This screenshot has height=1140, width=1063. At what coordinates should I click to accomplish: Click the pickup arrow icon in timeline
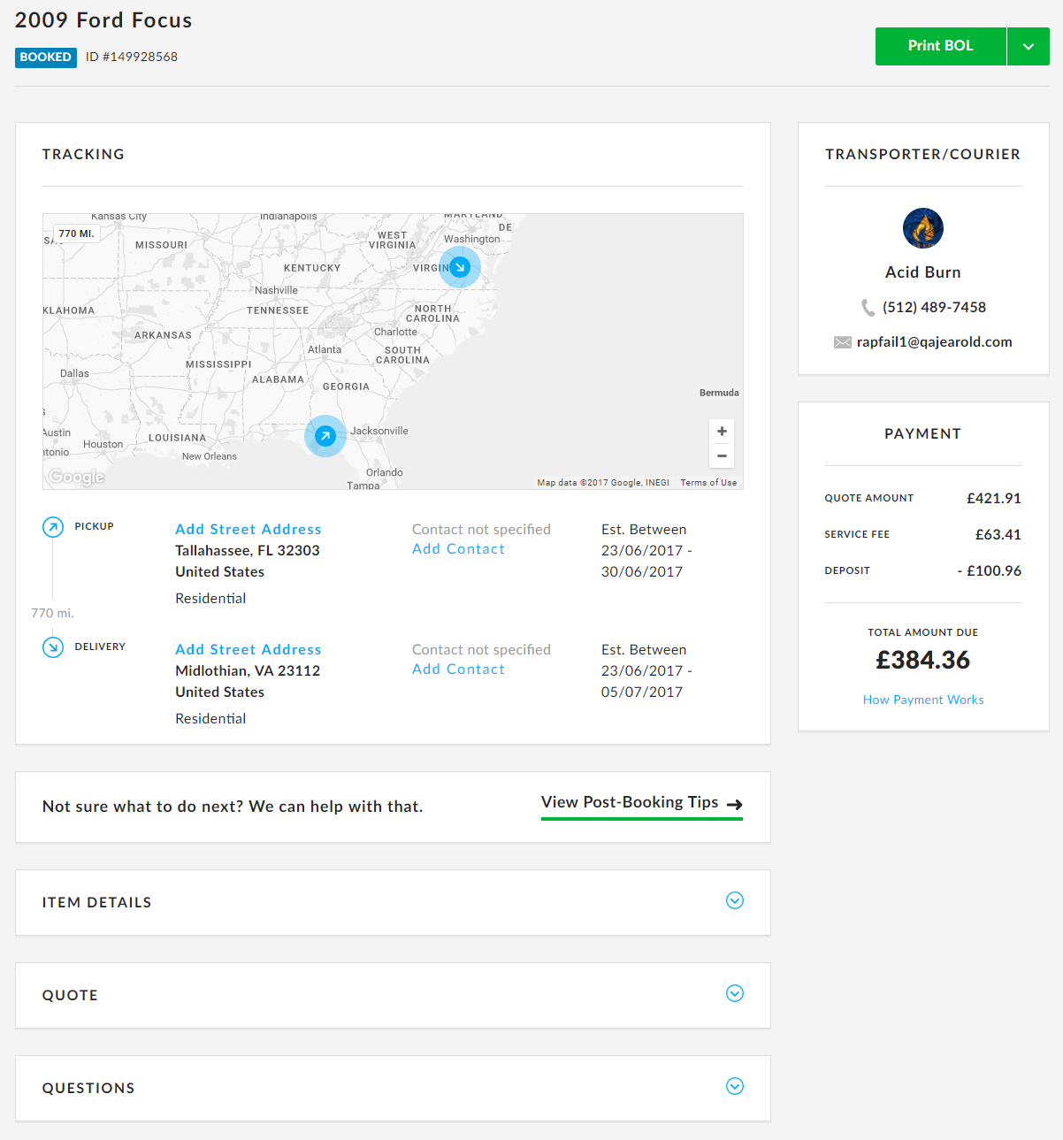[x=53, y=527]
